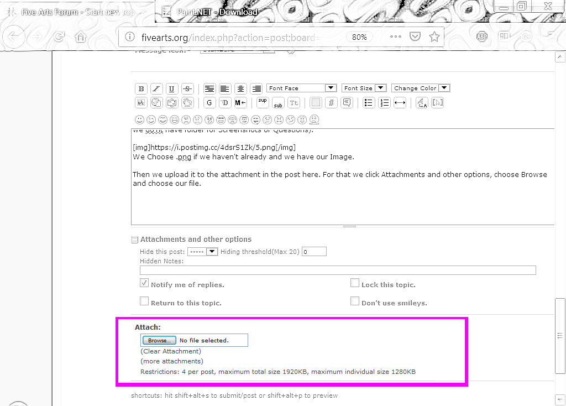Click inside the message text area
This screenshot has width=566, height=406.
343,176
